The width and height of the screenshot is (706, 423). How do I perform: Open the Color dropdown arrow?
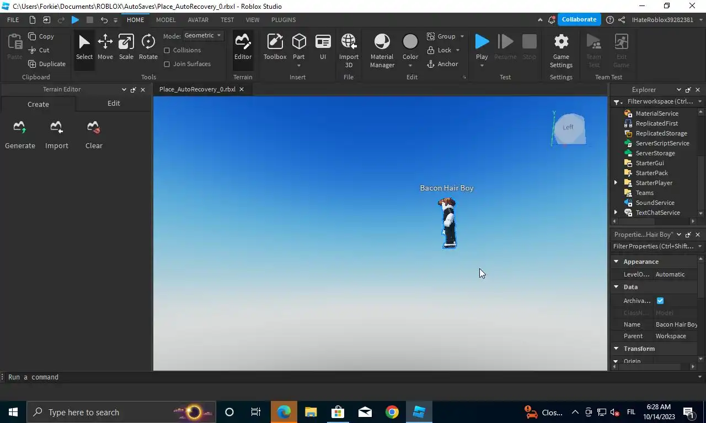[410, 66]
